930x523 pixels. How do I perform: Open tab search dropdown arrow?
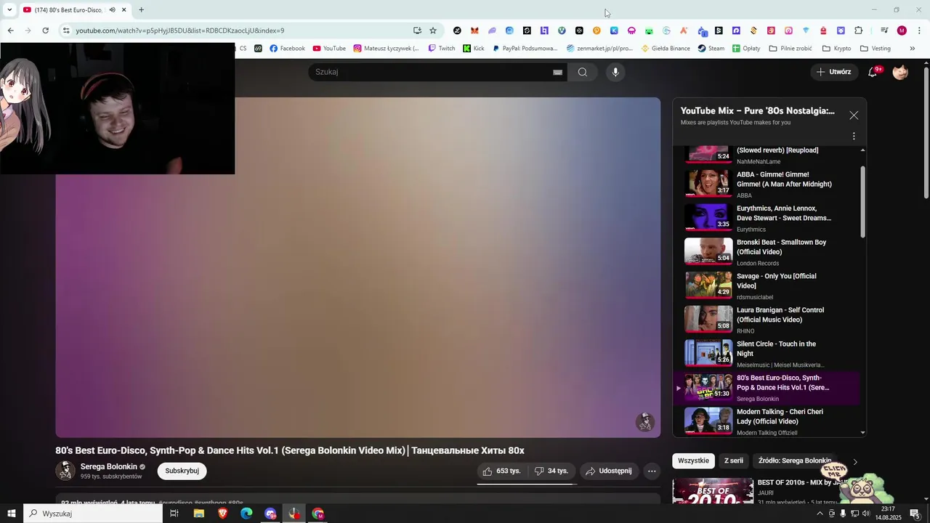click(x=9, y=10)
